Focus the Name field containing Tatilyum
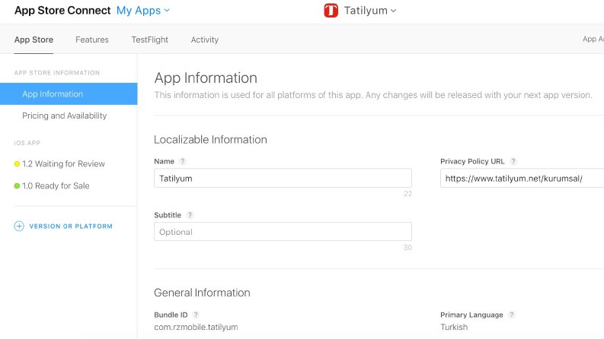604x339 pixels. tap(283, 178)
